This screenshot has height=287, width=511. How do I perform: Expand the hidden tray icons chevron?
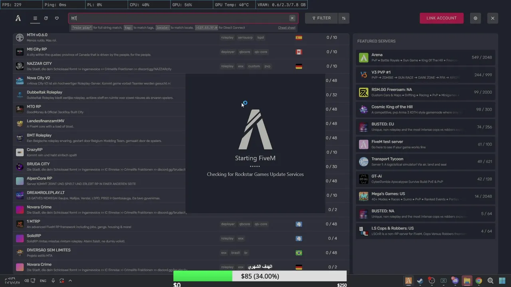(70, 281)
